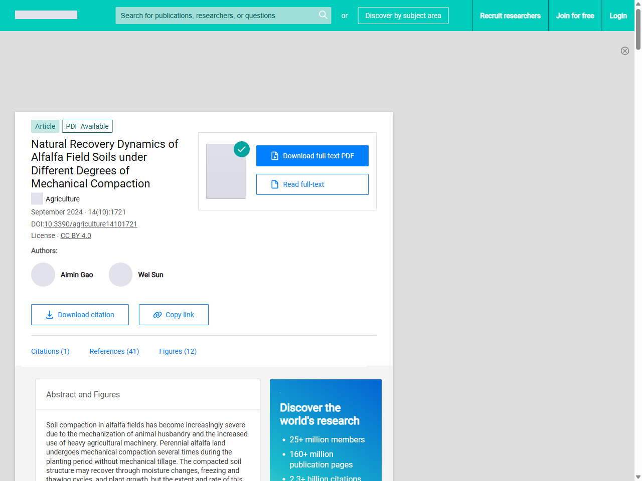Open the References (41) tab
The image size is (642, 481).
[114, 351]
